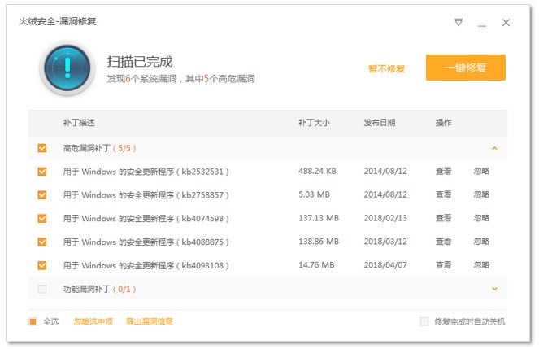Uncheck the 高危漏洞补丁 group checkbox
This screenshot has width=539, height=349.
[42, 148]
